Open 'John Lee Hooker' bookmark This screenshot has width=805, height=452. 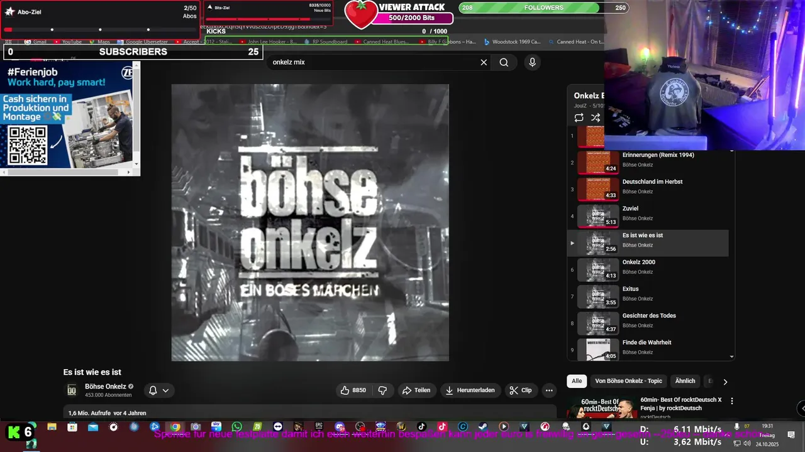(x=269, y=42)
